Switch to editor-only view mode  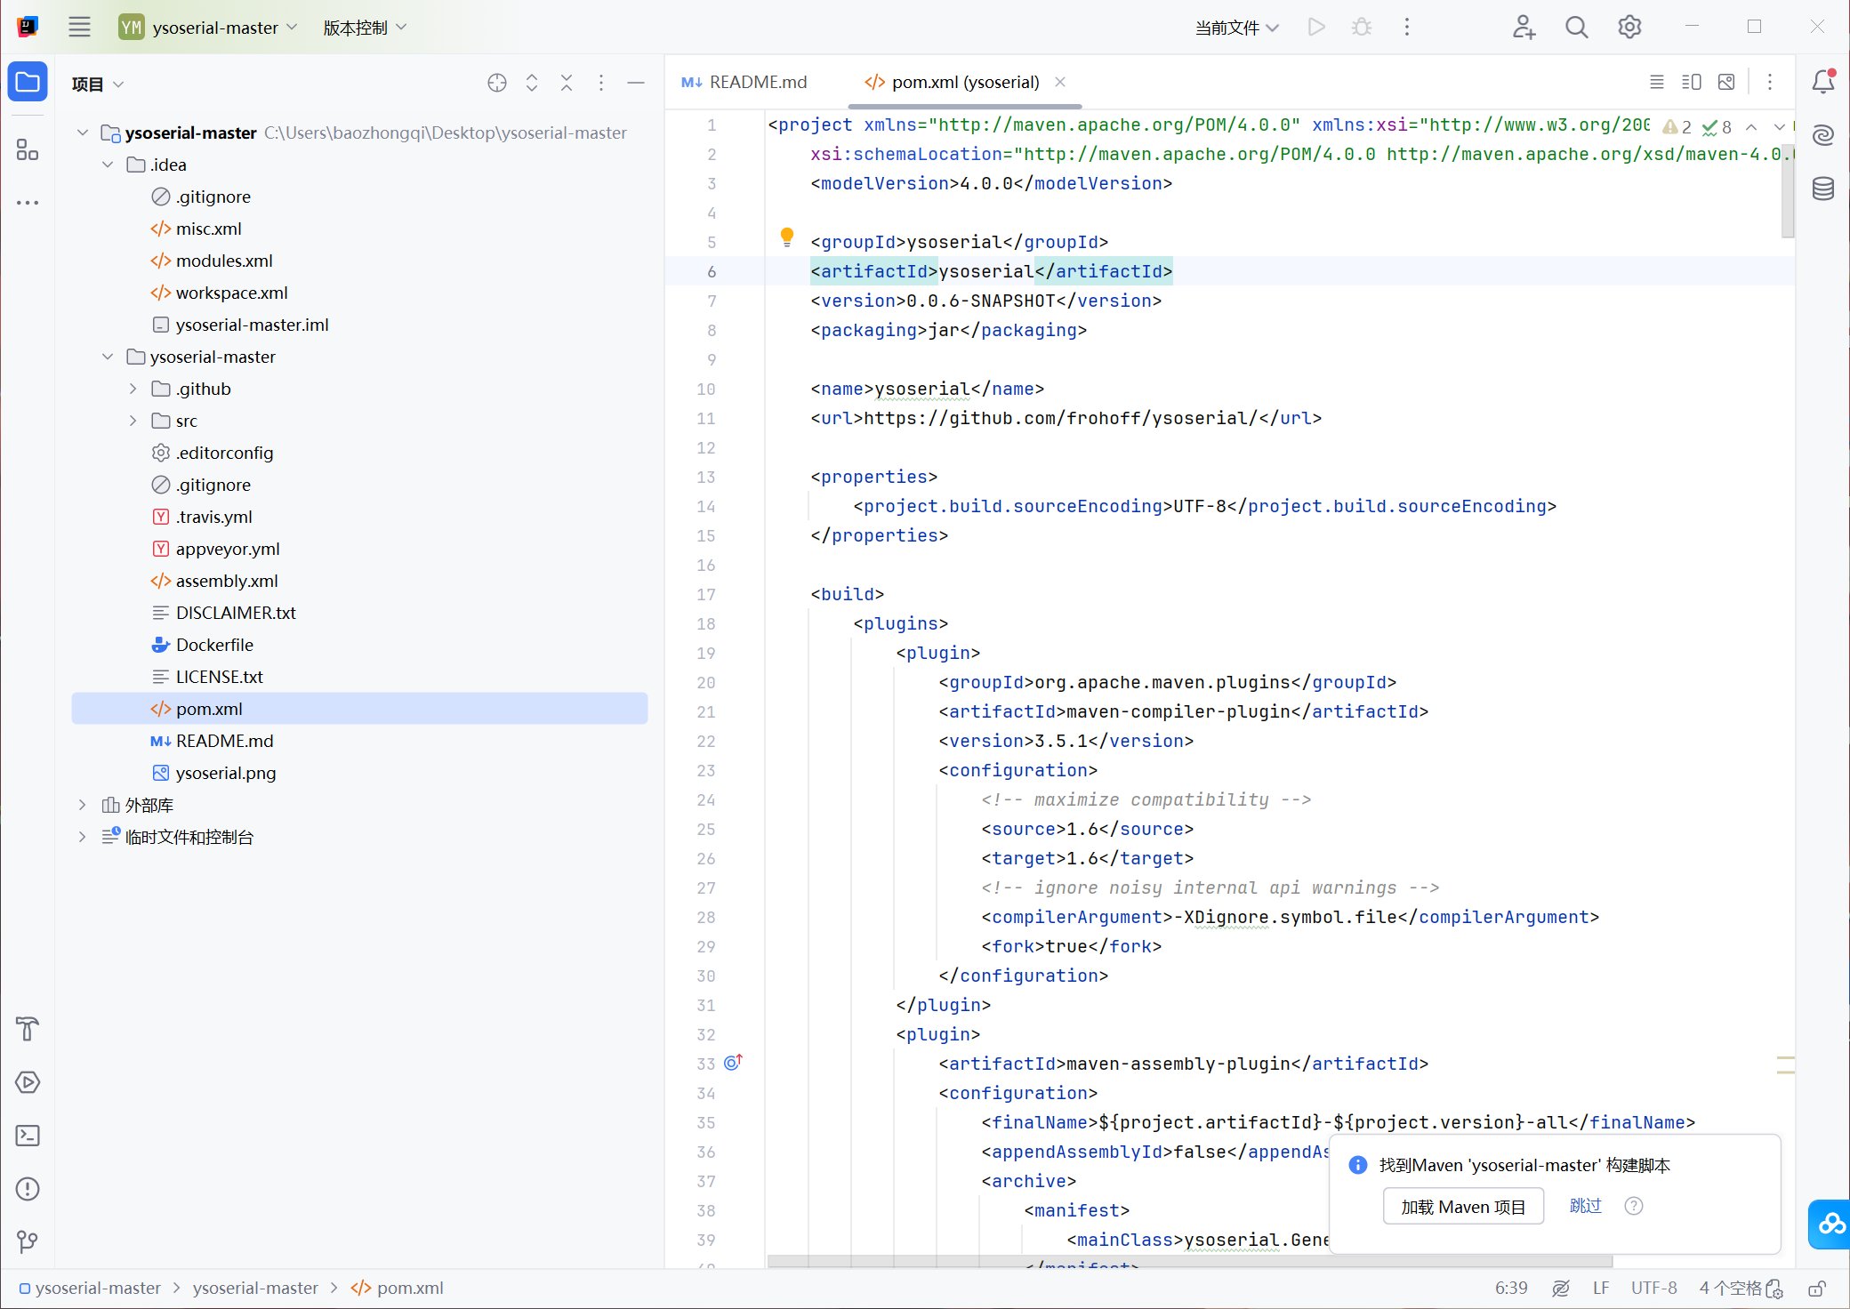[x=1656, y=82]
